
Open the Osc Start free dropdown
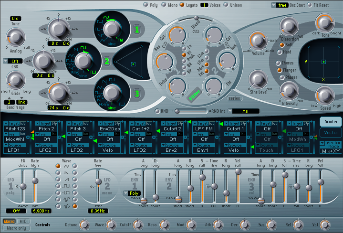tap(278, 5)
